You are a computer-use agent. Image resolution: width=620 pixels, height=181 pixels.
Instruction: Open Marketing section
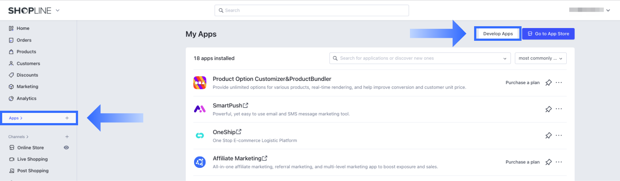coord(27,87)
